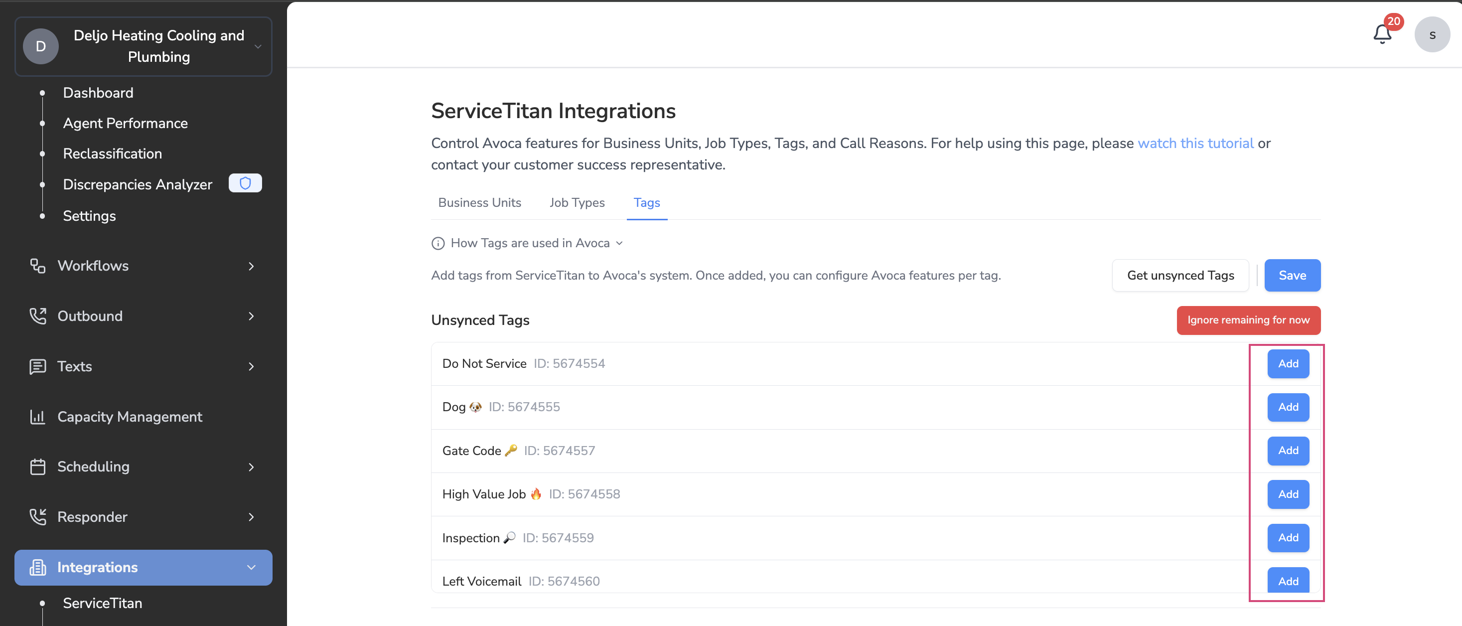Expand How Tags are used in Avoca

pos(530,244)
